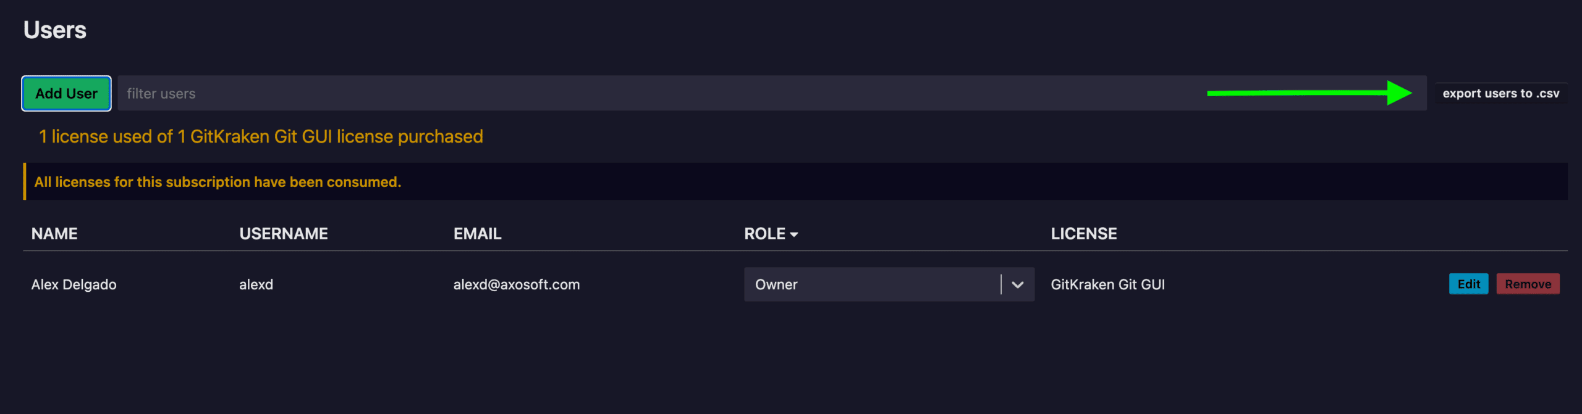This screenshot has width=1582, height=414.
Task: Remove the Alex Delgado user
Action: point(1528,284)
